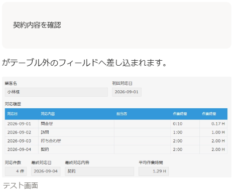Select the 契約 cell in the last row

tap(76, 149)
